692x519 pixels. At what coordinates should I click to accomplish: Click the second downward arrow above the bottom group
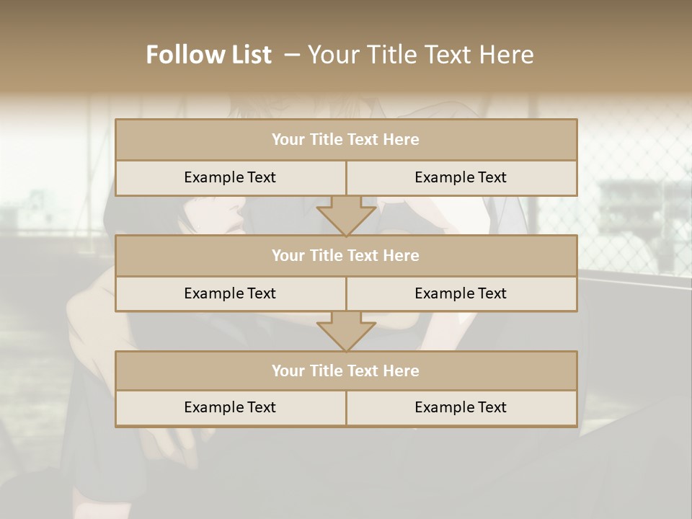pos(346,332)
